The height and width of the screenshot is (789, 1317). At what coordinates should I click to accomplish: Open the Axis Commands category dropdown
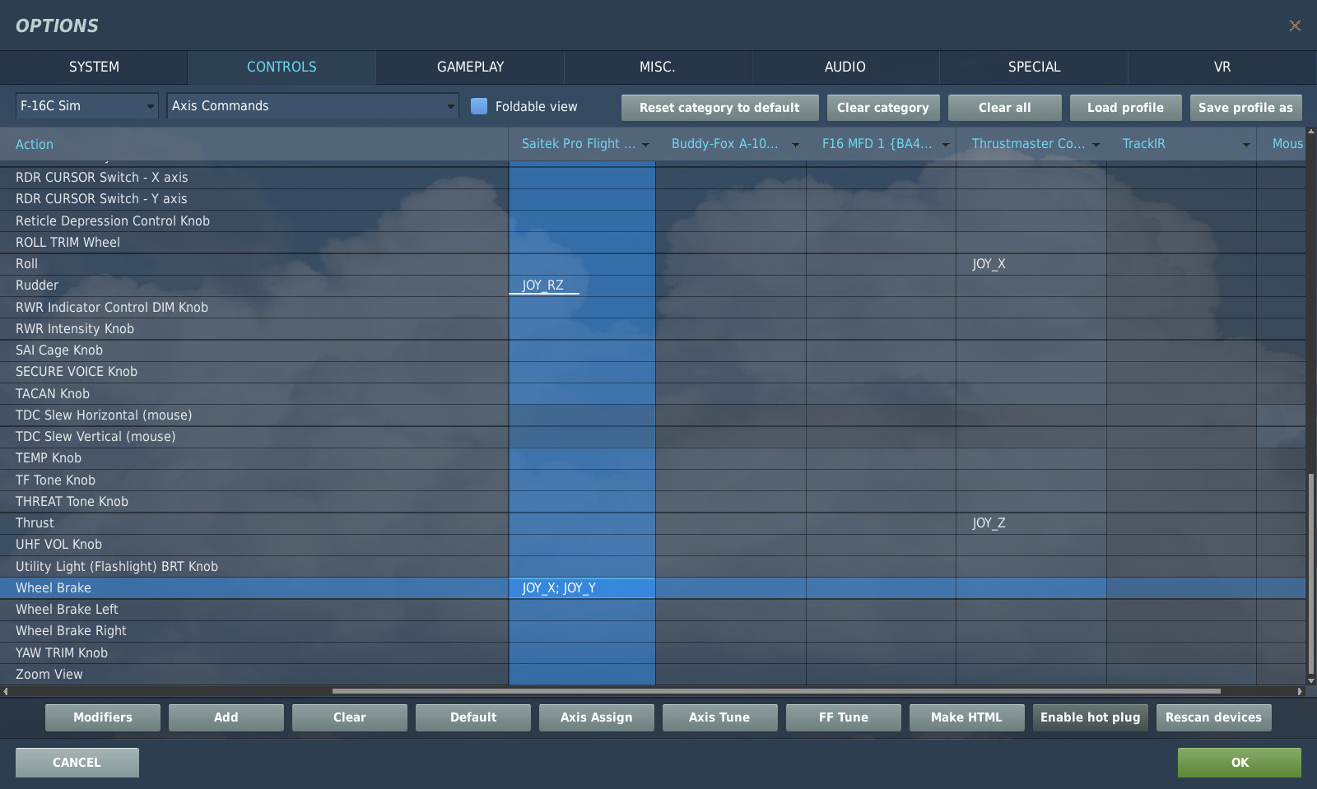pos(313,106)
